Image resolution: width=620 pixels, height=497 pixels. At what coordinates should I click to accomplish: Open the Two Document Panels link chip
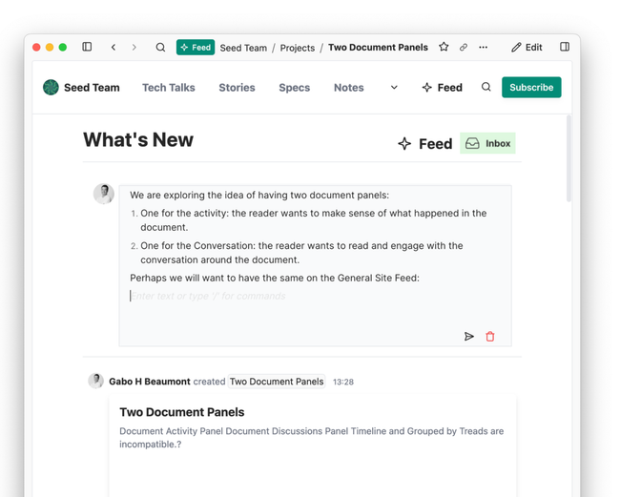(277, 382)
